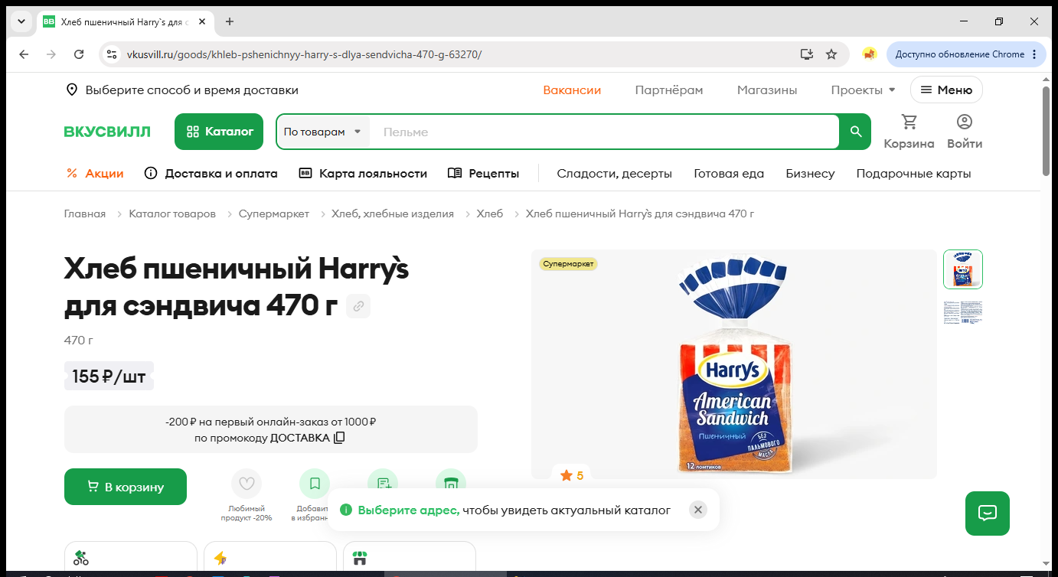Open the Бизнесу menu item

tap(810, 174)
